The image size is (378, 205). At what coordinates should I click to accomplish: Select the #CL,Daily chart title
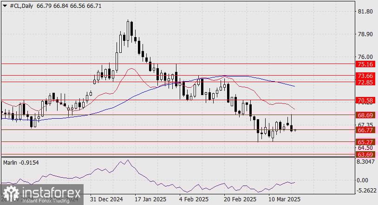pyautogui.click(x=21, y=6)
